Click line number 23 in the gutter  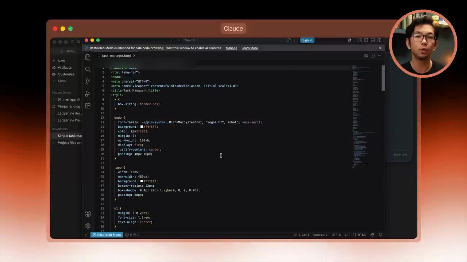point(103,168)
